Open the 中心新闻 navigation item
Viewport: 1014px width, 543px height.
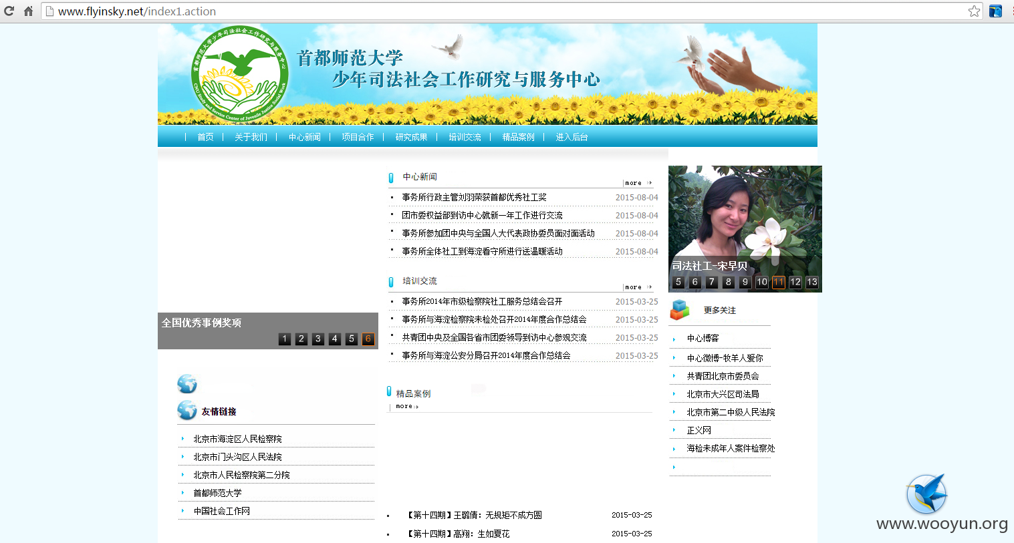pyautogui.click(x=305, y=137)
